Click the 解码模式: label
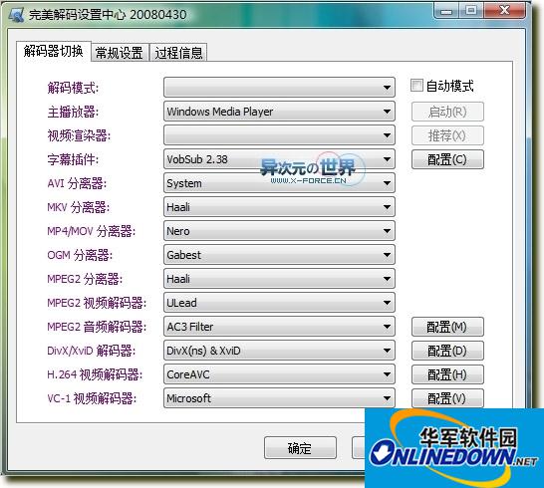 pos(73,88)
